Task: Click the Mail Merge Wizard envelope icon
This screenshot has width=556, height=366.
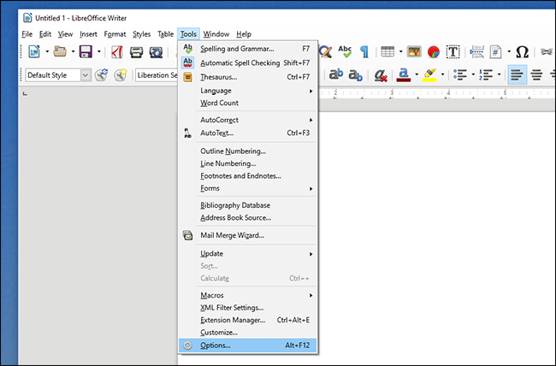Action: [187, 235]
